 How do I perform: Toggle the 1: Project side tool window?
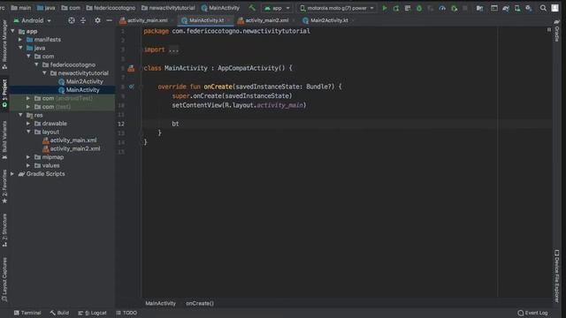[x=4, y=94]
